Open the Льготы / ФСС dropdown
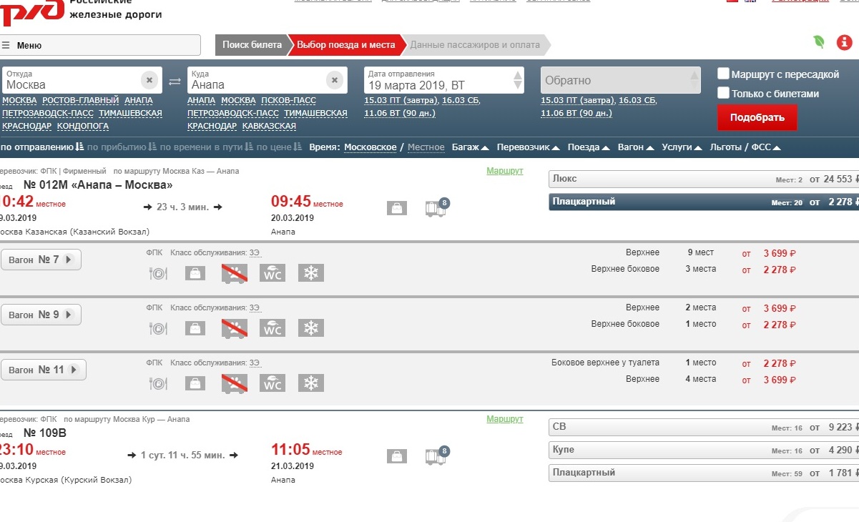This screenshot has height=522, width=859. pyautogui.click(x=745, y=147)
